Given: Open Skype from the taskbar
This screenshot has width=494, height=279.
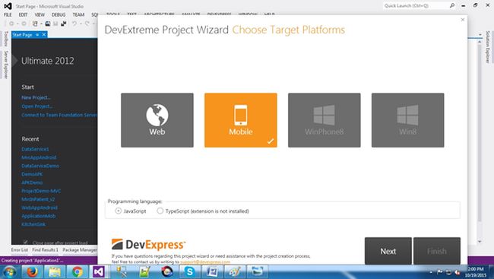Looking at the screenshot, I should click(x=189, y=271).
